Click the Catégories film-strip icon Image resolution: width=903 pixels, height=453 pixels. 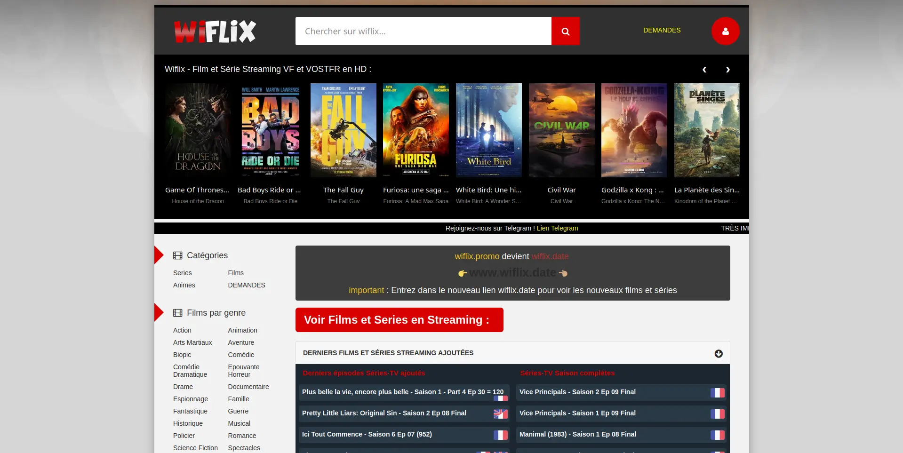(x=177, y=255)
